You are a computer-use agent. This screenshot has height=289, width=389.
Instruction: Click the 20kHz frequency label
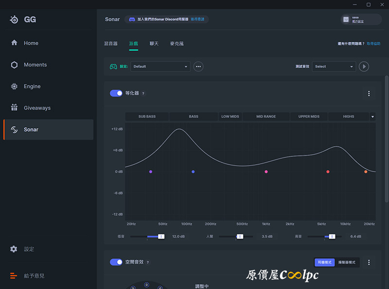tap(369, 224)
